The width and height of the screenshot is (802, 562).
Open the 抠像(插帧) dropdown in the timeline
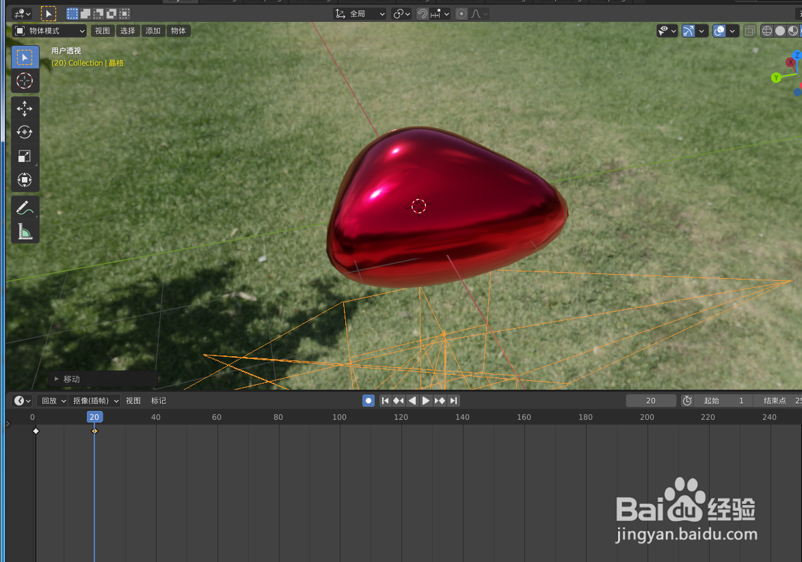coord(94,401)
